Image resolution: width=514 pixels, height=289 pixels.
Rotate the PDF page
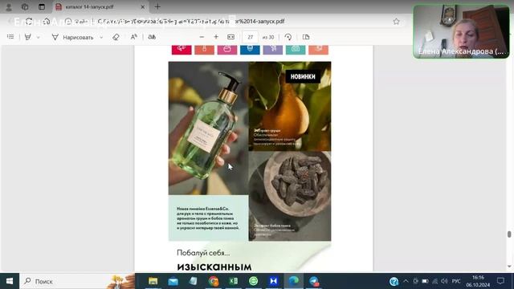tap(288, 37)
